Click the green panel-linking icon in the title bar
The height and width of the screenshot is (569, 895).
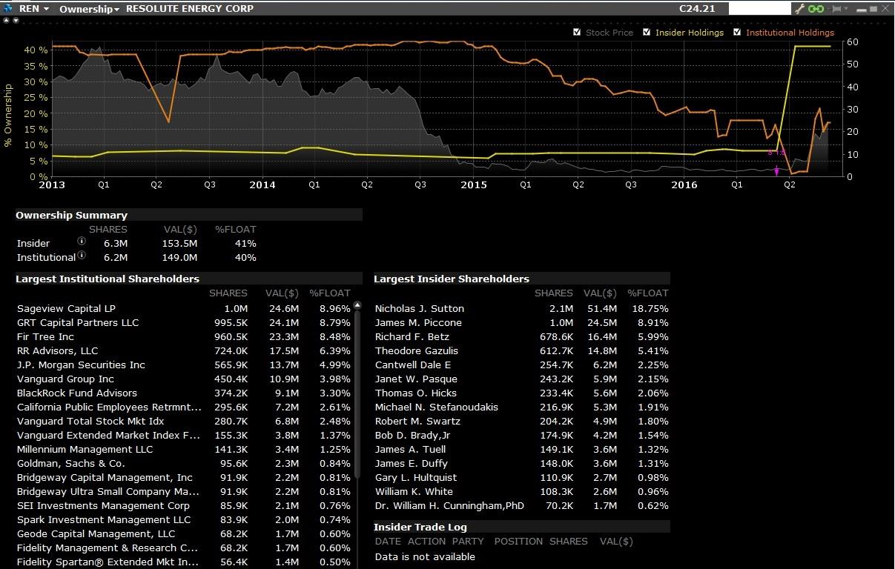[x=816, y=9]
